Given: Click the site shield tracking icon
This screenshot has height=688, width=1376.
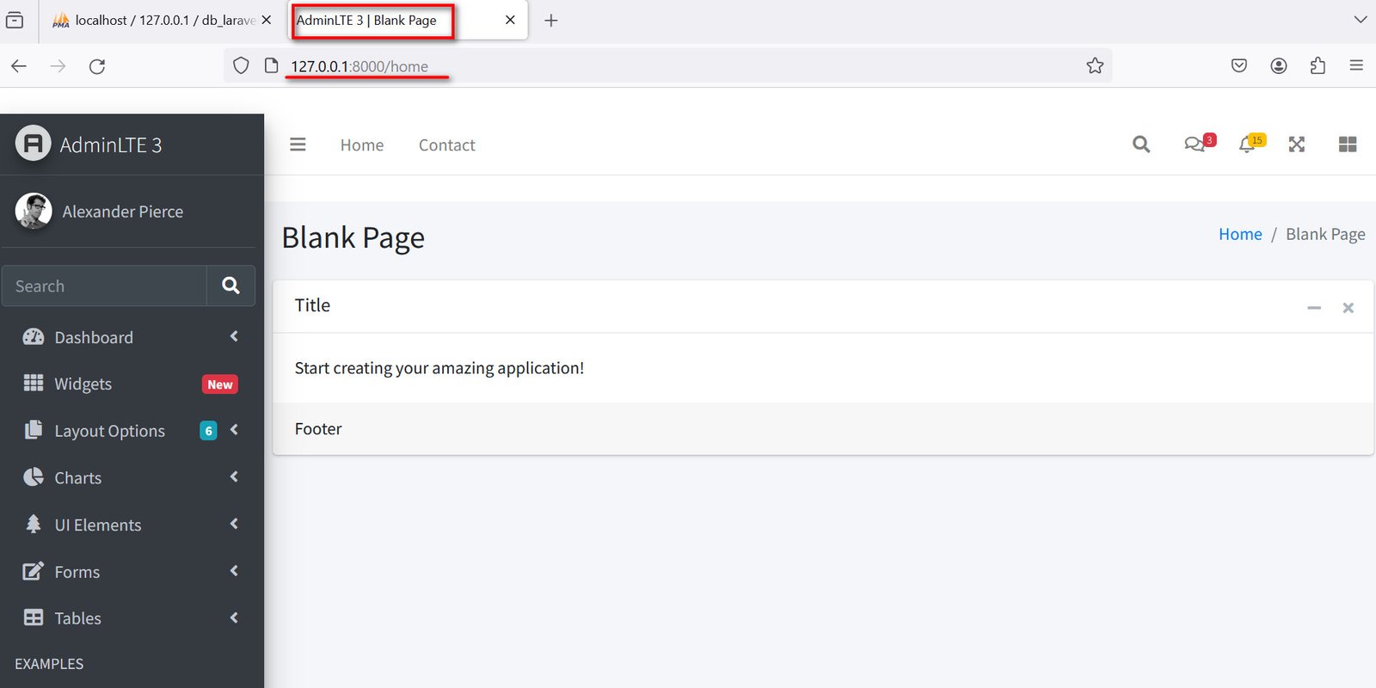Looking at the screenshot, I should click(x=242, y=66).
